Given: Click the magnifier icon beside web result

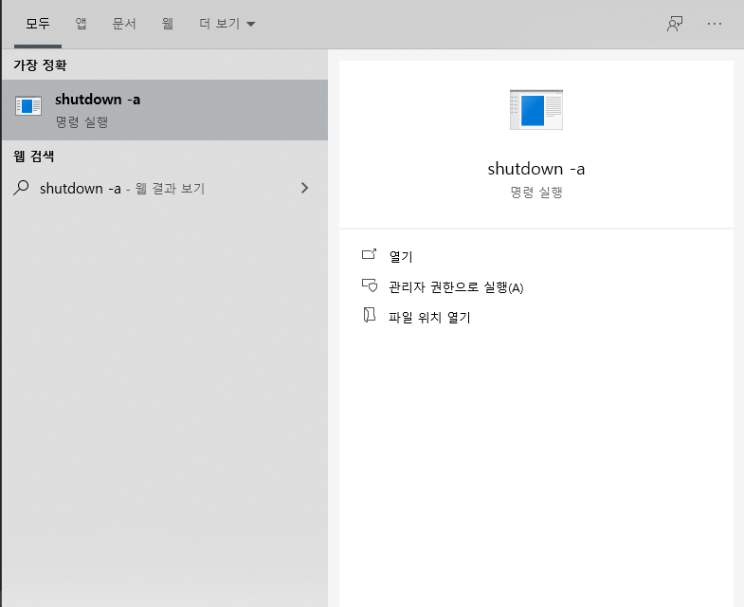Looking at the screenshot, I should 21,188.
